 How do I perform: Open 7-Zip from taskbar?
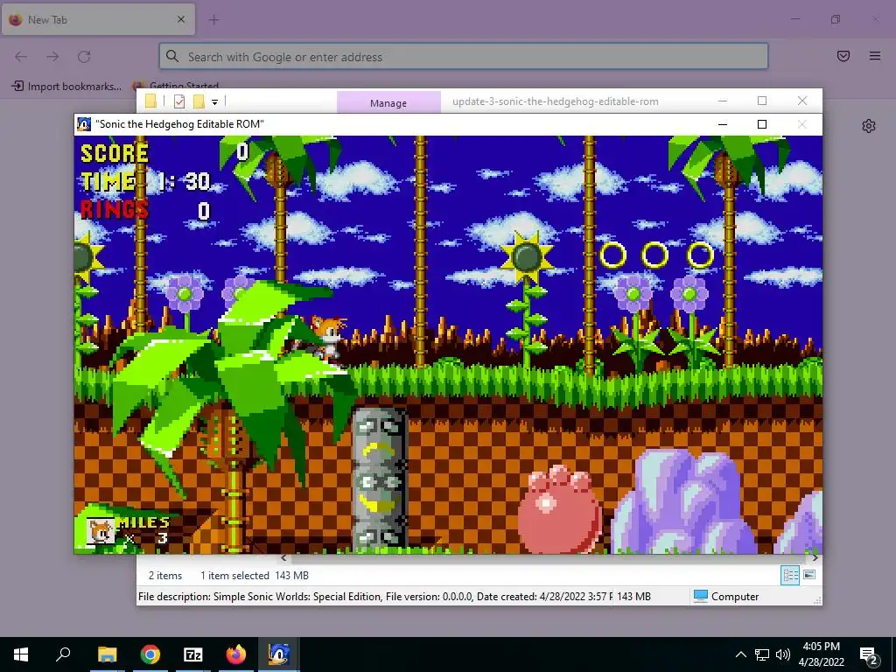pos(193,654)
